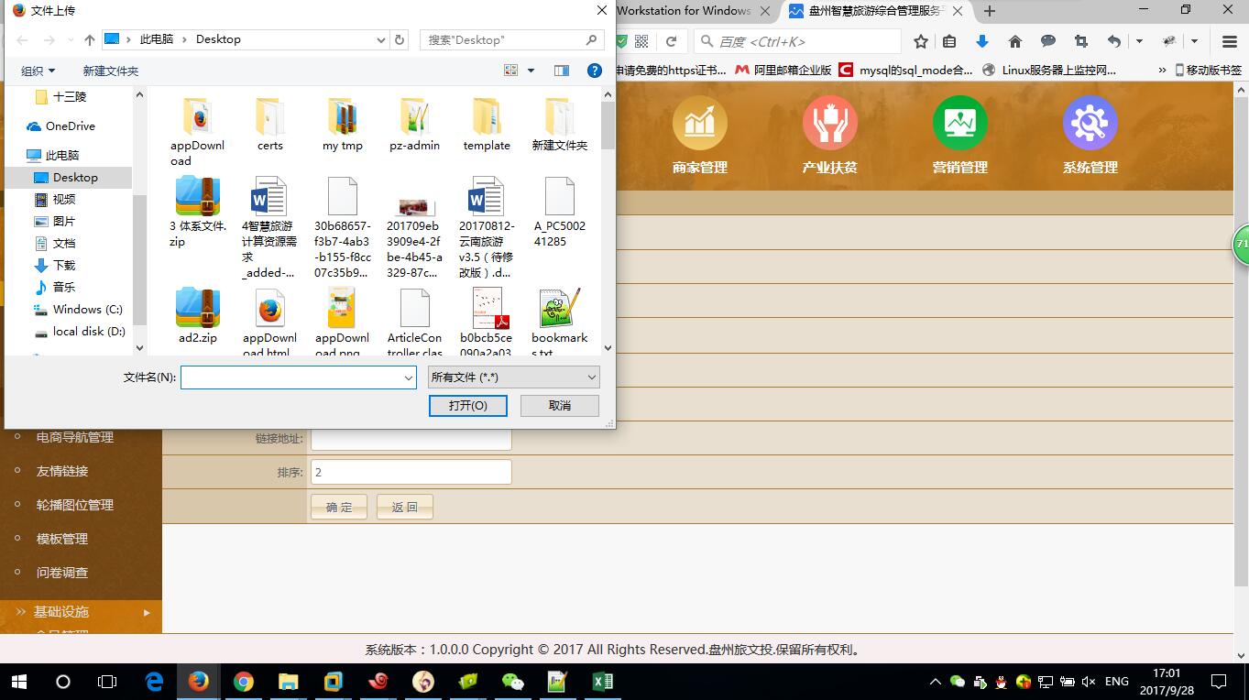Click the 打开(O) button

pos(467,405)
